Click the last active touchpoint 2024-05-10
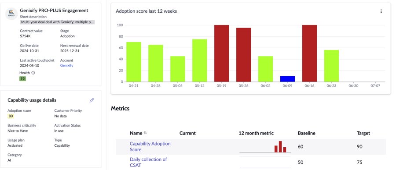Image resolution: width=396 pixels, height=170 pixels. coord(29,65)
